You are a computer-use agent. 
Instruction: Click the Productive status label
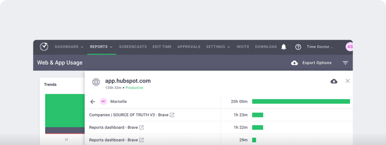[134, 88]
